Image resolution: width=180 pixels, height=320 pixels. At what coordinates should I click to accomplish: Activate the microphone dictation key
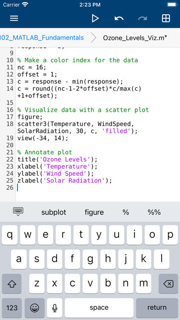tap(55, 308)
